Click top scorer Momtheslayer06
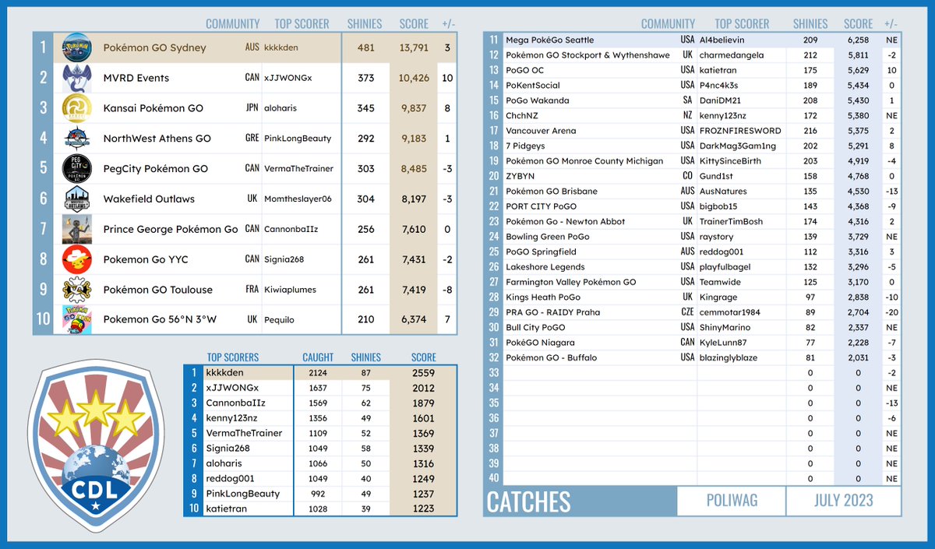Image resolution: width=935 pixels, height=549 pixels. pos(297,199)
